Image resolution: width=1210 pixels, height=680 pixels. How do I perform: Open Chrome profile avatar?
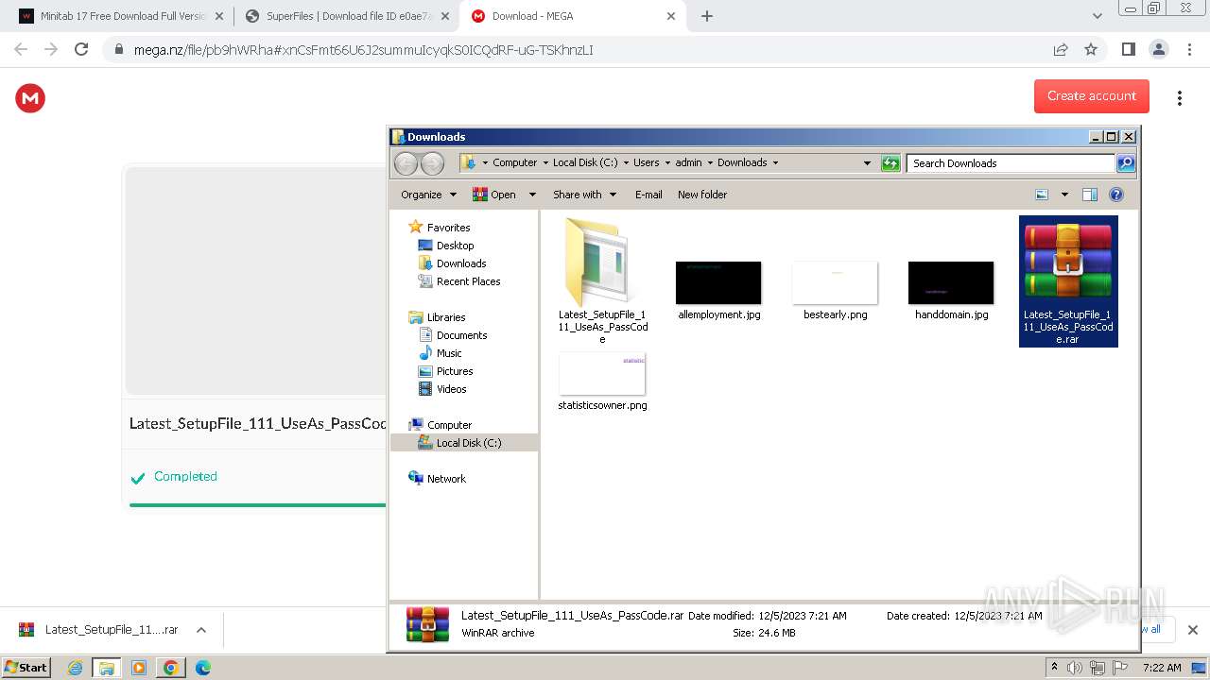[x=1158, y=49]
